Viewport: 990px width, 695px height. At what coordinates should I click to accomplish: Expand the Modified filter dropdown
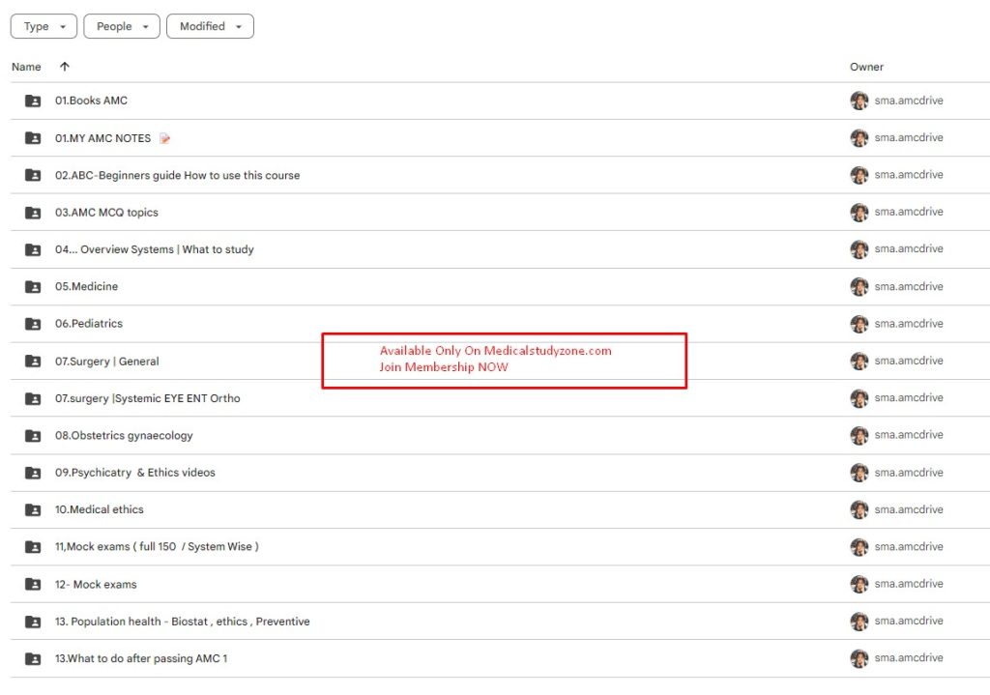[210, 26]
